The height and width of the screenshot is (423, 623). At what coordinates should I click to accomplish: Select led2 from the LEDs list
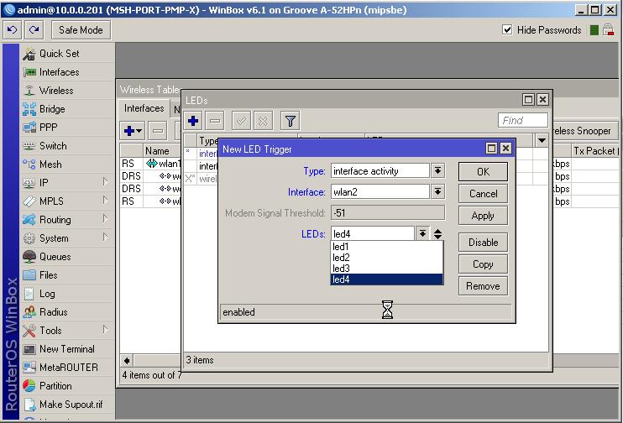[x=387, y=258]
